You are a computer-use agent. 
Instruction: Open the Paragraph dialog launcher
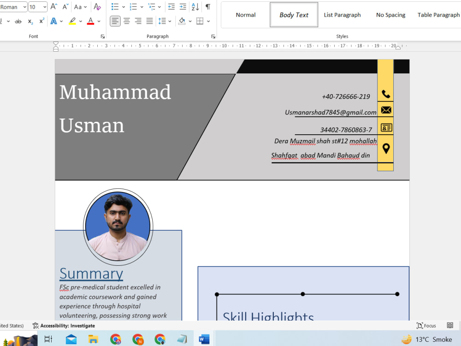[213, 36]
